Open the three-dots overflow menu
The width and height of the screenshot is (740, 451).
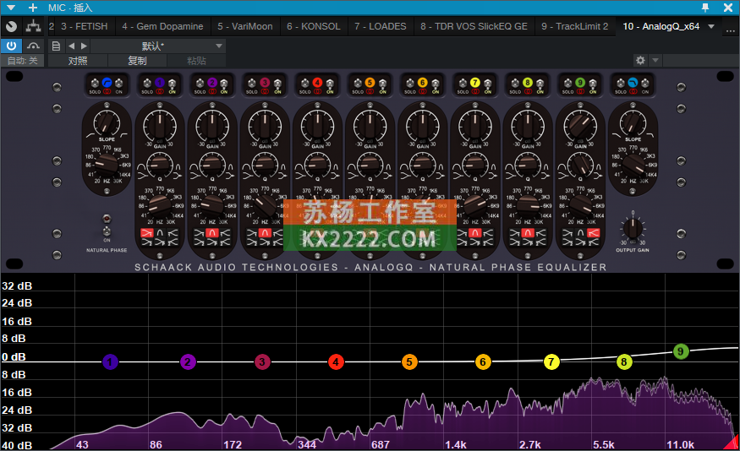[x=730, y=30]
